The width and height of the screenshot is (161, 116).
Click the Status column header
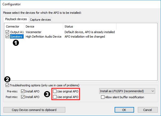coord(69,26)
